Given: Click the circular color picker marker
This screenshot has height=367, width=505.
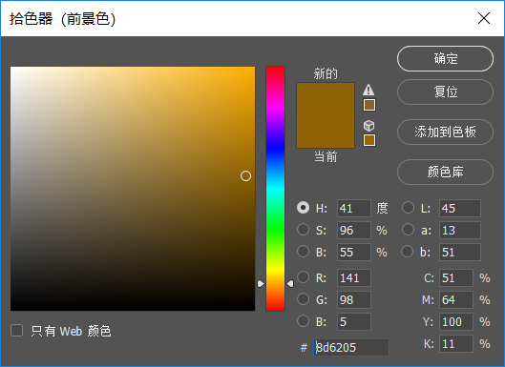Looking at the screenshot, I should [245, 176].
